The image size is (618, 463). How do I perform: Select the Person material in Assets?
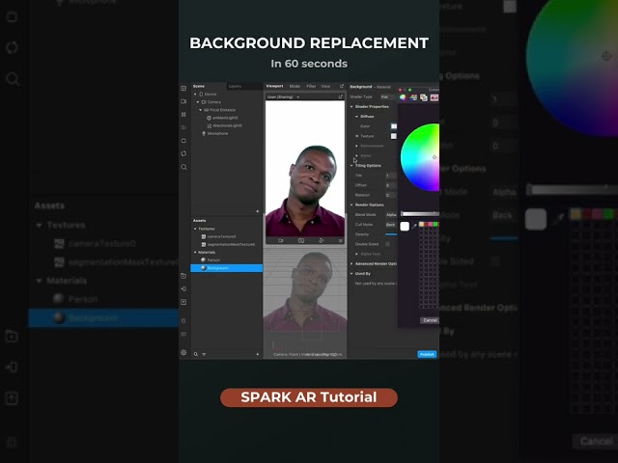click(x=213, y=260)
